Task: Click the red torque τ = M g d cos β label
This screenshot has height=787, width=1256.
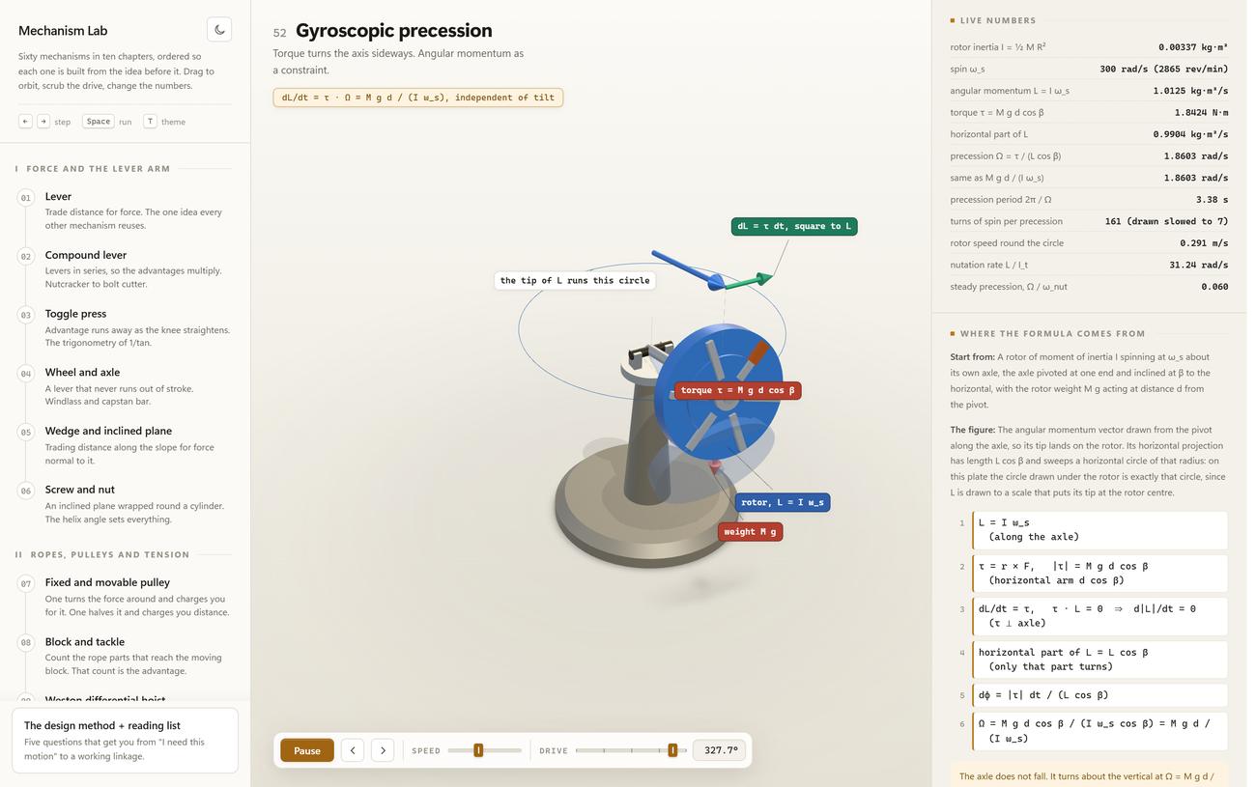Action: [738, 390]
